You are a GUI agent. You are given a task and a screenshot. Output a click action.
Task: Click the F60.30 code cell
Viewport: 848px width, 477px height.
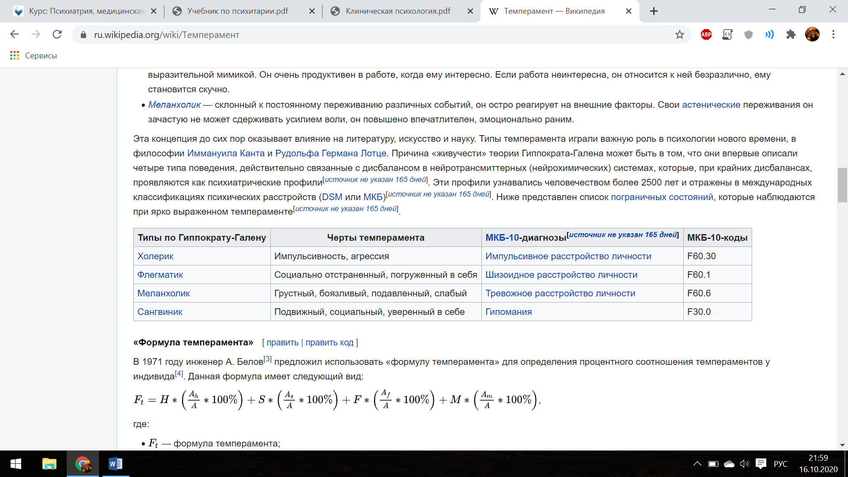(717, 256)
